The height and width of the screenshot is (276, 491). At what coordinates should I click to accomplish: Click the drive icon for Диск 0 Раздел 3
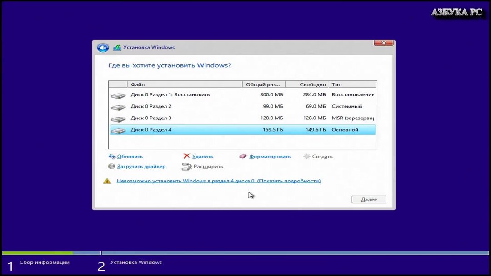118,119
